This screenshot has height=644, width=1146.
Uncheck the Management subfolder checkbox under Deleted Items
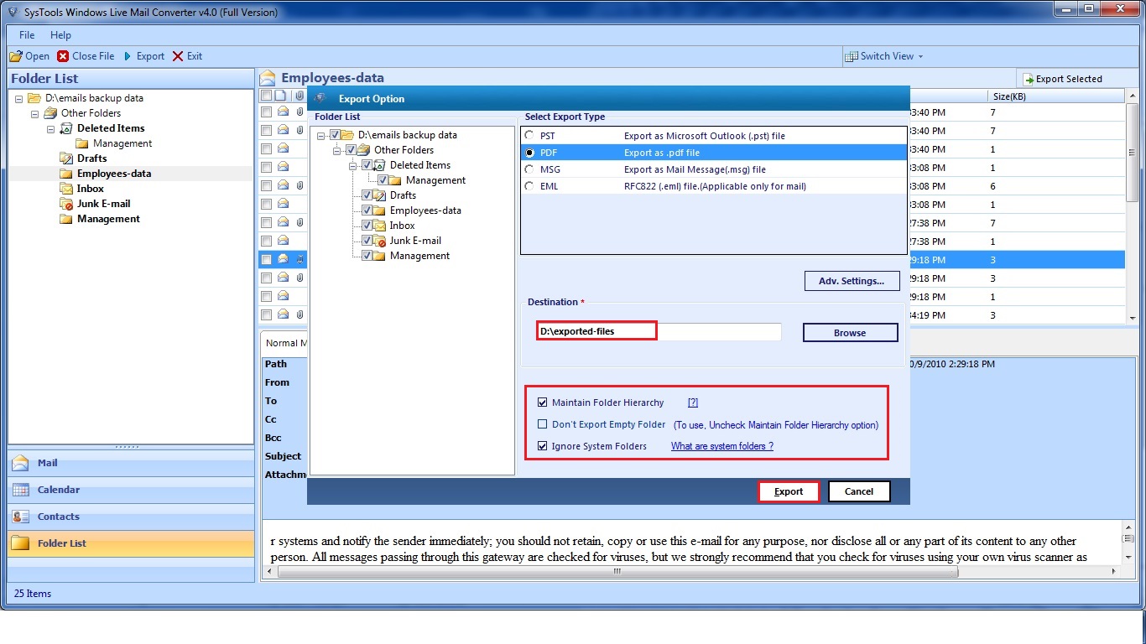click(383, 180)
